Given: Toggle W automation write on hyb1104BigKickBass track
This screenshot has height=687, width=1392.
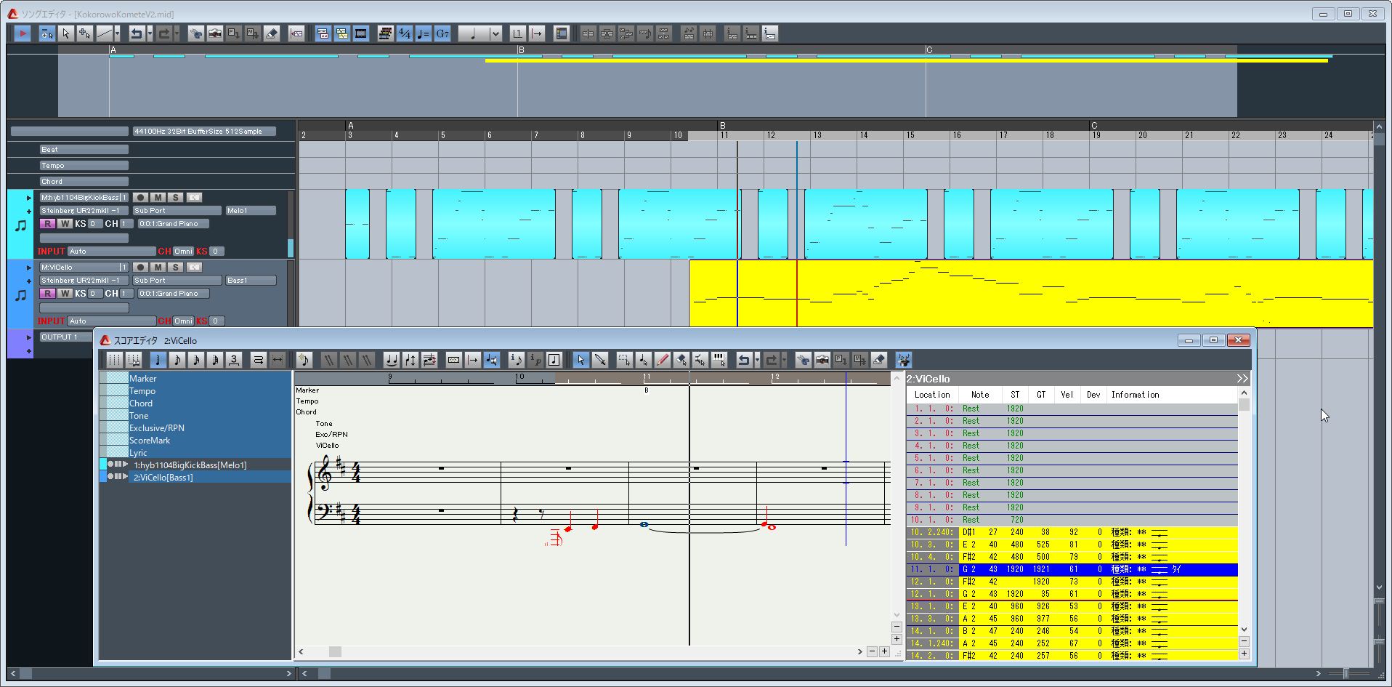Looking at the screenshot, I should (65, 224).
